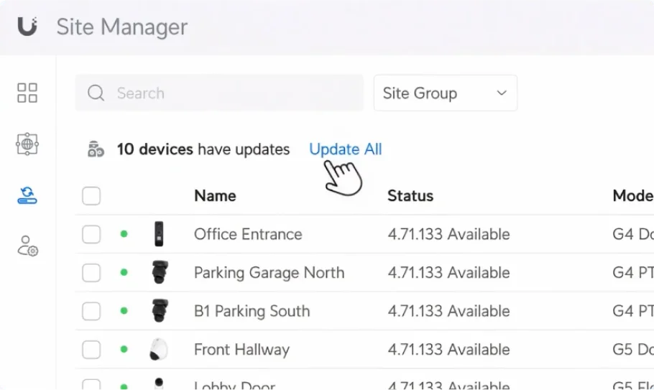This screenshot has height=390, width=654.
Task: Sort by the Status column header
Action: [410, 195]
